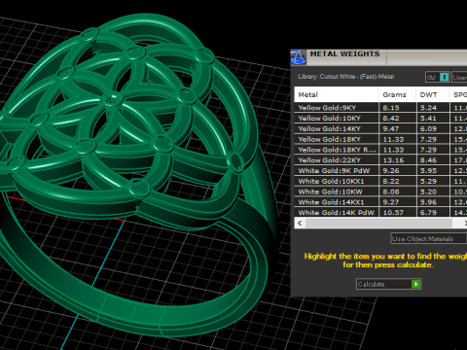The height and width of the screenshot is (350, 467).
Task: Click the 8.46 DWT value
Action: tap(428, 160)
